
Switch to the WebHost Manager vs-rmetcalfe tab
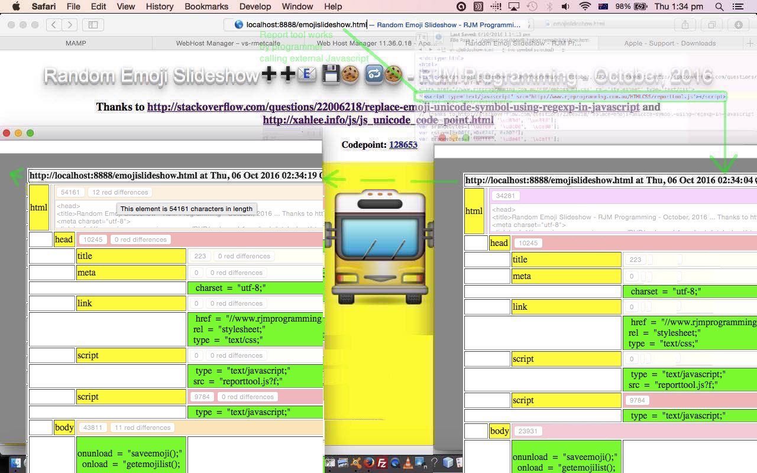228,43
